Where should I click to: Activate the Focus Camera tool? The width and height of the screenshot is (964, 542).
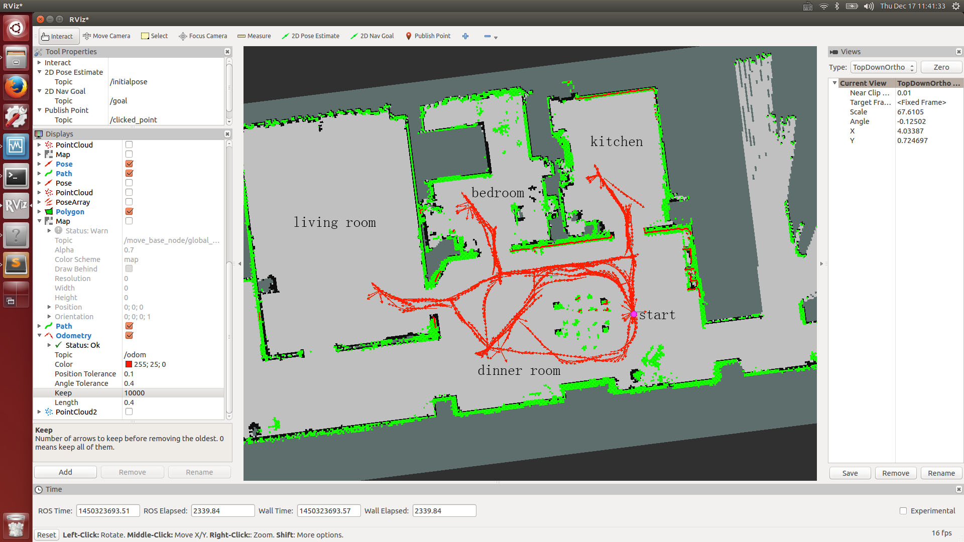coord(203,36)
